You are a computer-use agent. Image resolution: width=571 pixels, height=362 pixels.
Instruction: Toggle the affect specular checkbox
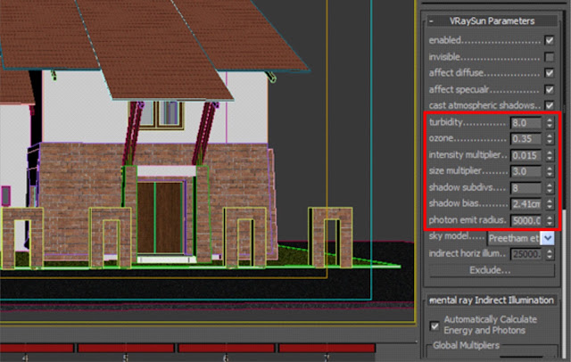tap(550, 89)
